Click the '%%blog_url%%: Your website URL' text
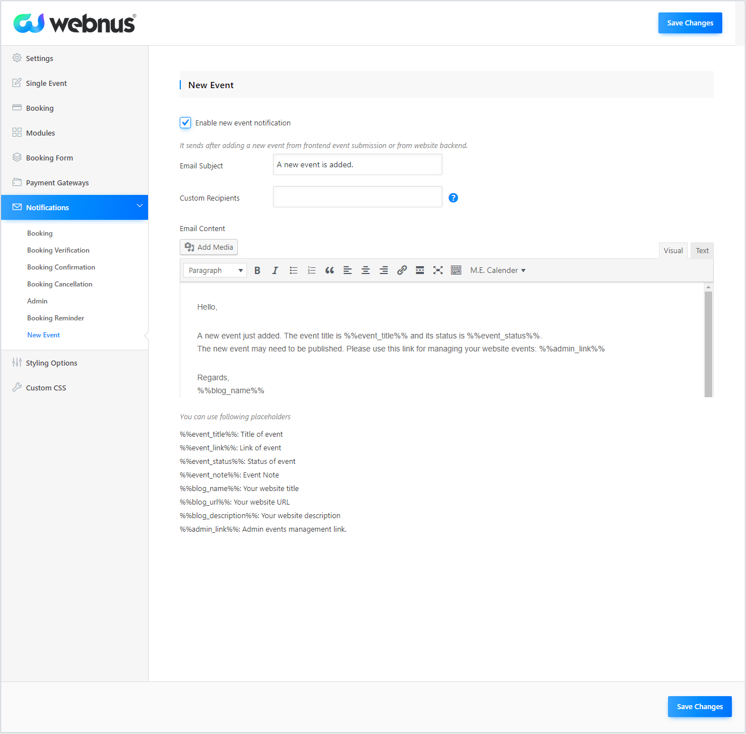 click(x=235, y=502)
